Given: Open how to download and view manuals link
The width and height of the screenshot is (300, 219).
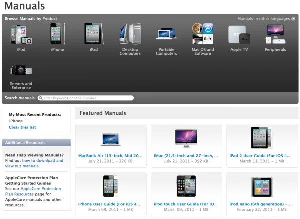Looking at the screenshot, I should 34,163.
